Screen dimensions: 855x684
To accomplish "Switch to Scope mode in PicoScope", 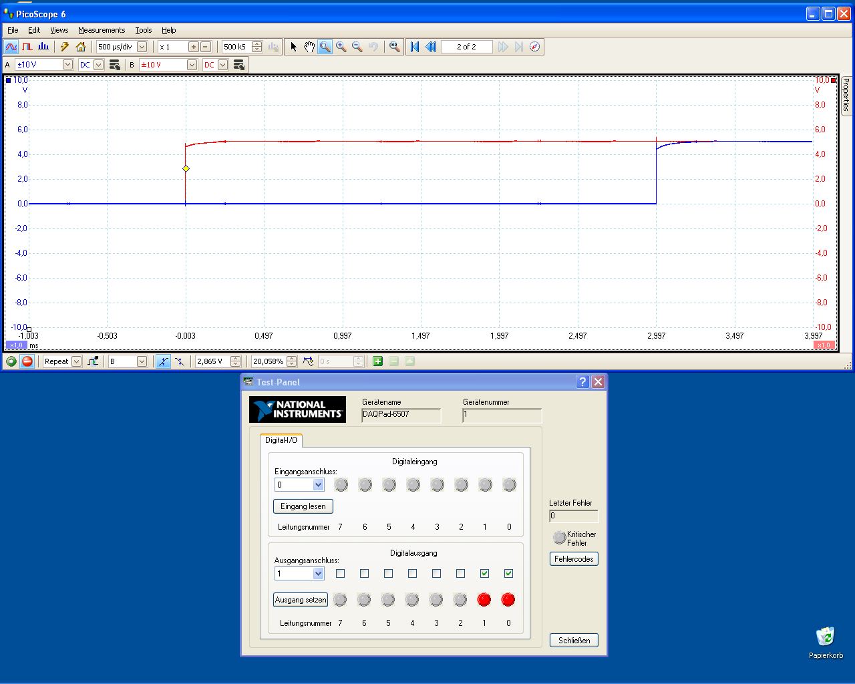I will pyautogui.click(x=11, y=47).
